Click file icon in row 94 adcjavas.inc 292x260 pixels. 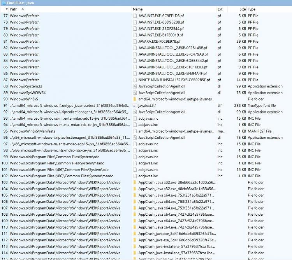point(135,125)
